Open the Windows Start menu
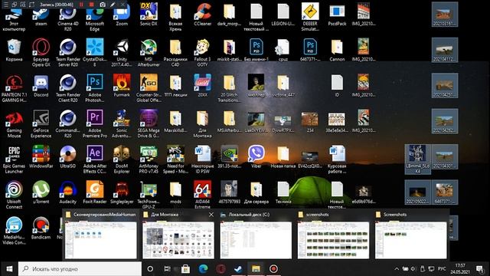 point(9,269)
